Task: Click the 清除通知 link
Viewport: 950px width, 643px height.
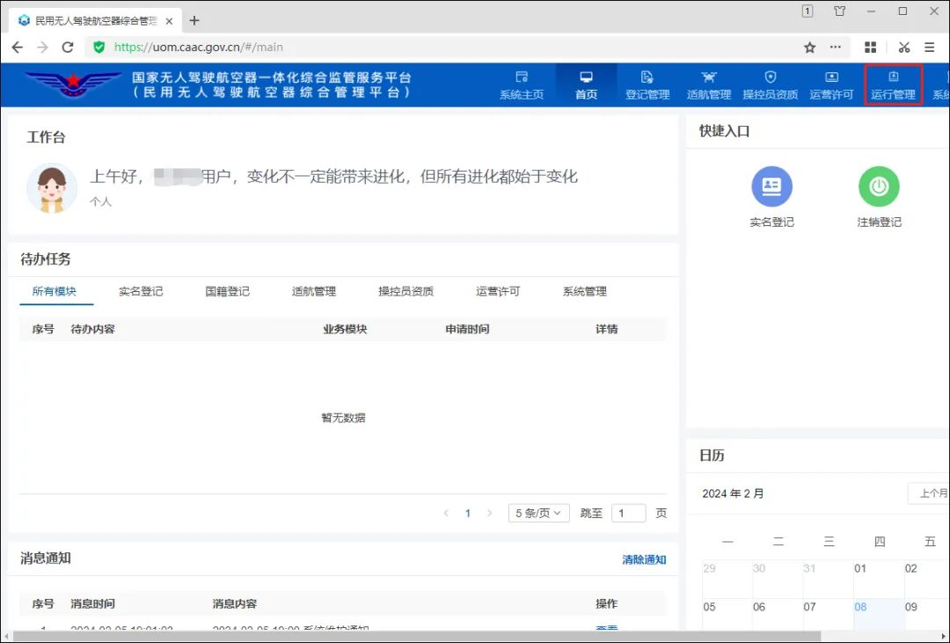Action: [644, 559]
